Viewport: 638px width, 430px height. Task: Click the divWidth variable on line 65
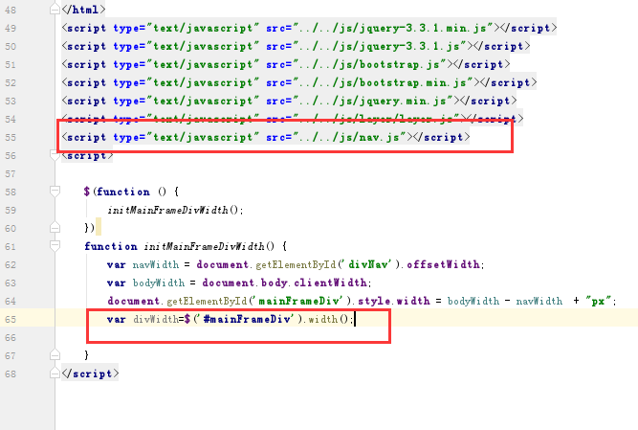155,319
